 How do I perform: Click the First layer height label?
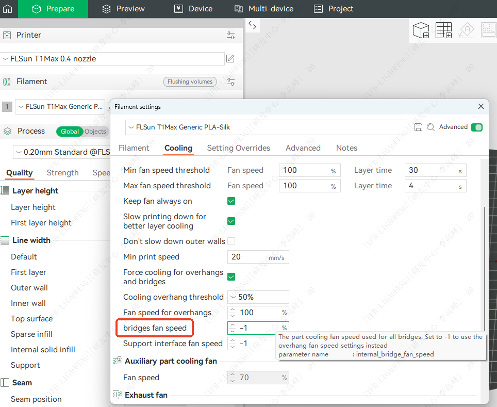coord(41,223)
